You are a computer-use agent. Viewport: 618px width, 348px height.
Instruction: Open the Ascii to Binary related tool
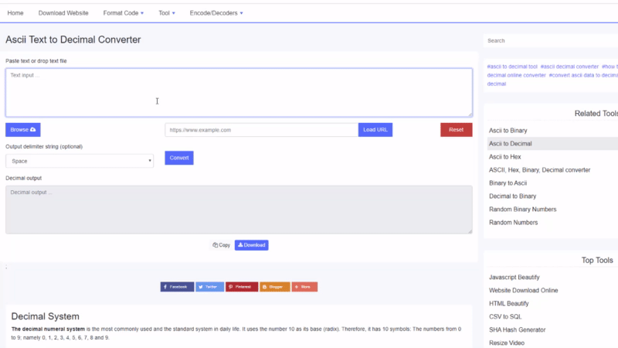pos(508,131)
